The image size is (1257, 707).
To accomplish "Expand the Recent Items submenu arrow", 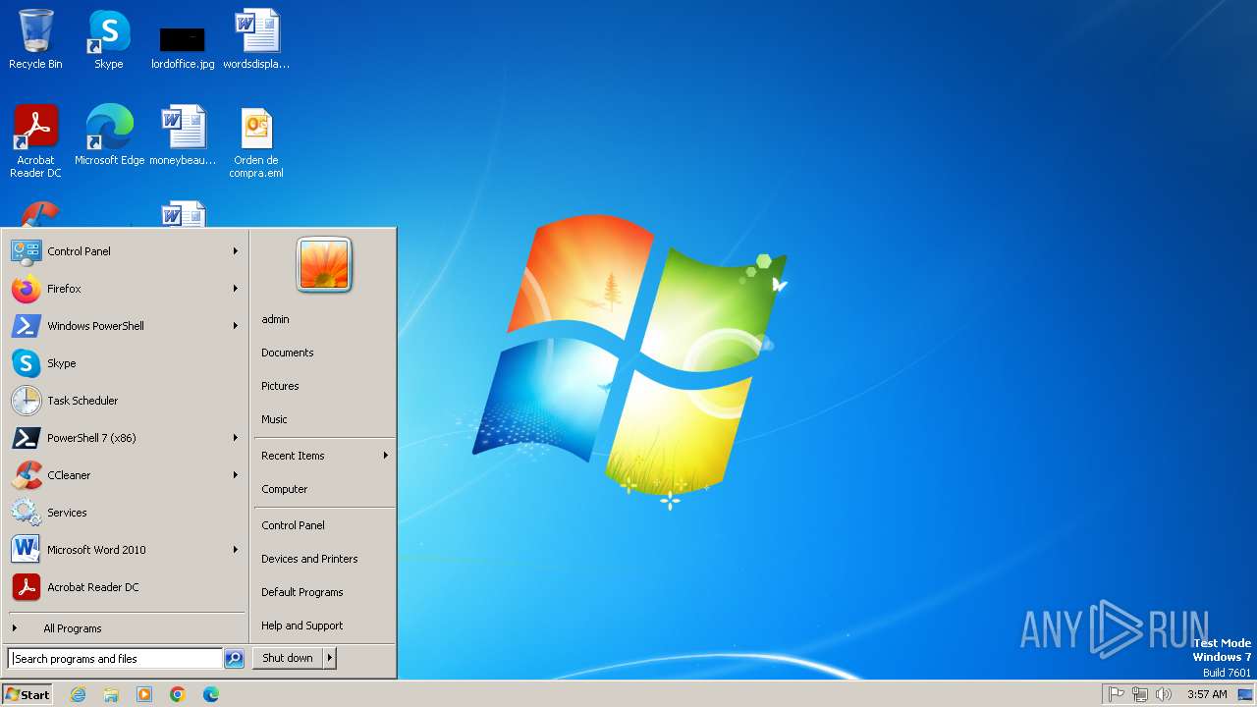I will coord(386,456).
